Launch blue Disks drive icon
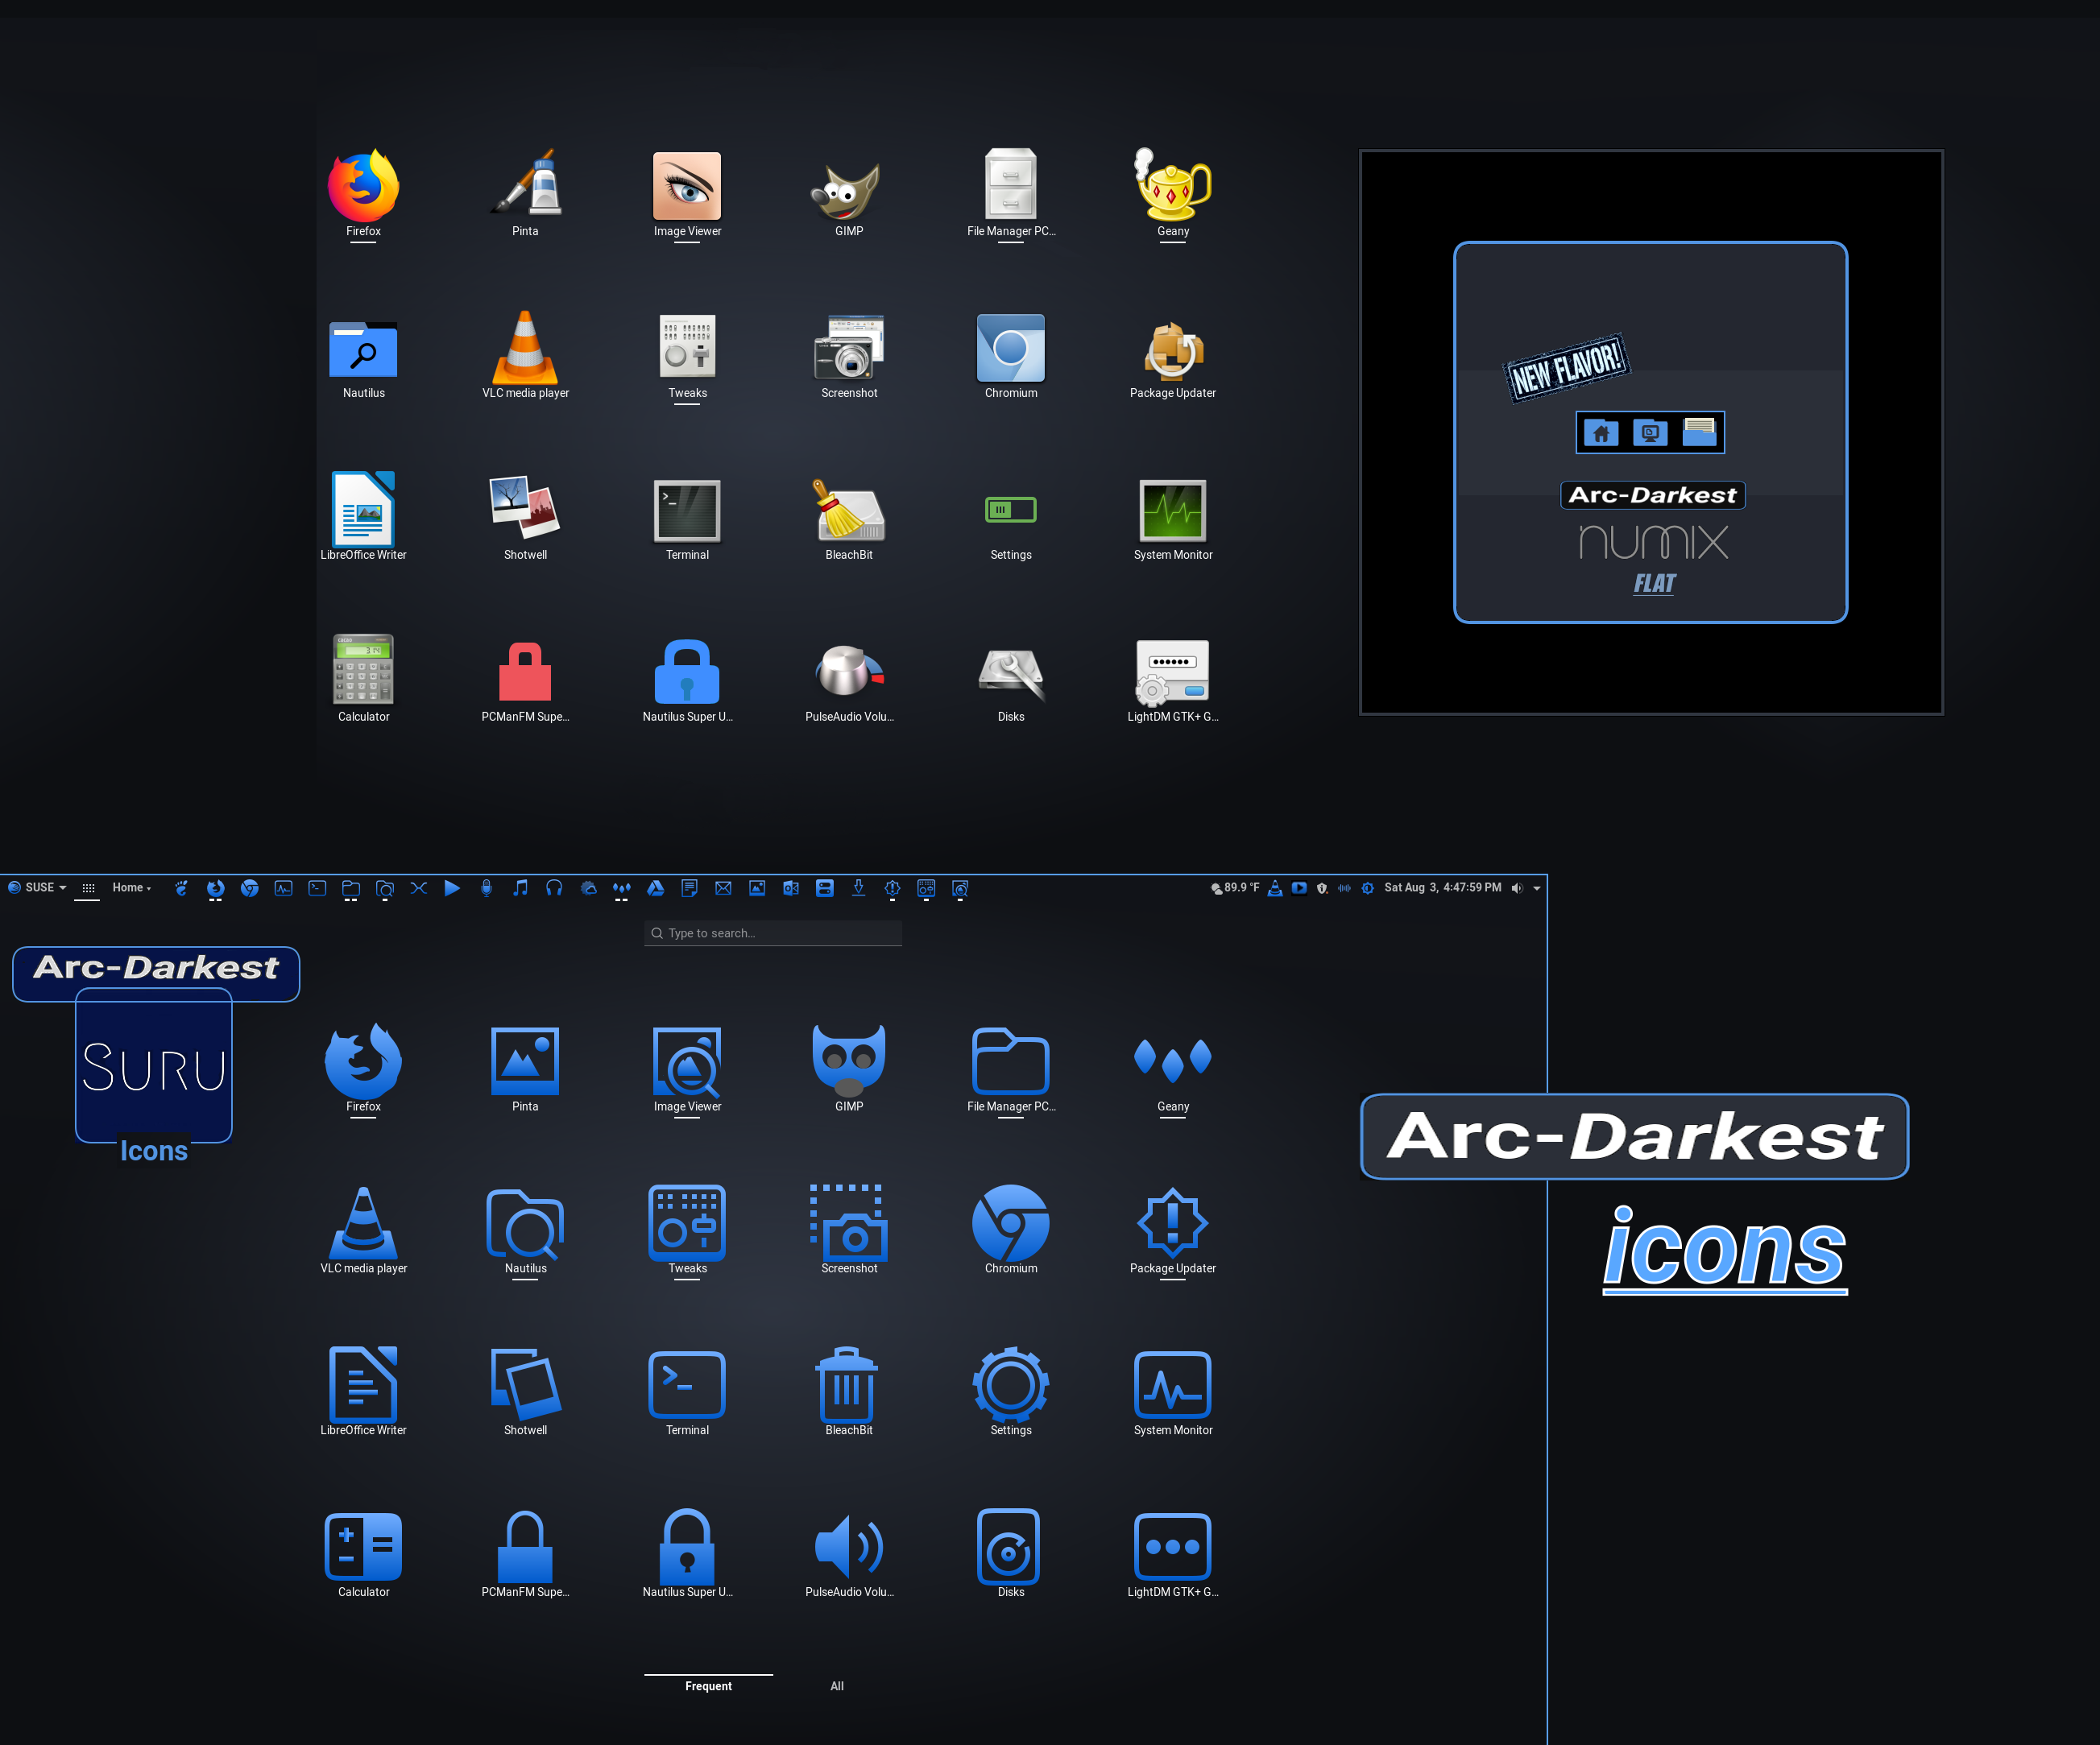2100x1745 pixels. (x=1008, y=1546)
